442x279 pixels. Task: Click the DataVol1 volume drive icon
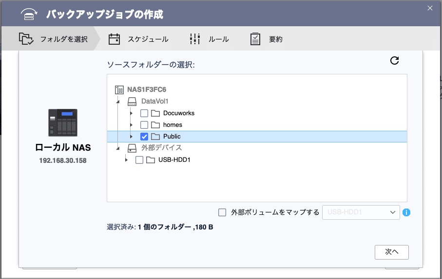(132, 102)
